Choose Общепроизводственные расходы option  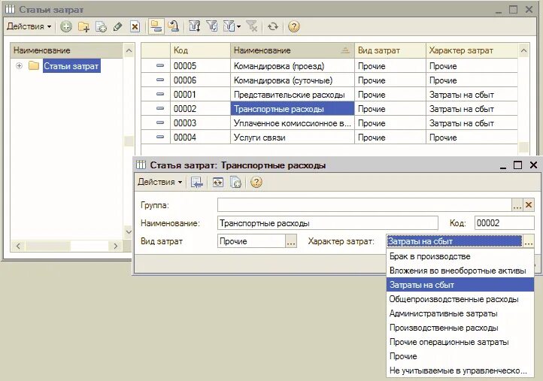pyautogui.click(x=460, y=299)
